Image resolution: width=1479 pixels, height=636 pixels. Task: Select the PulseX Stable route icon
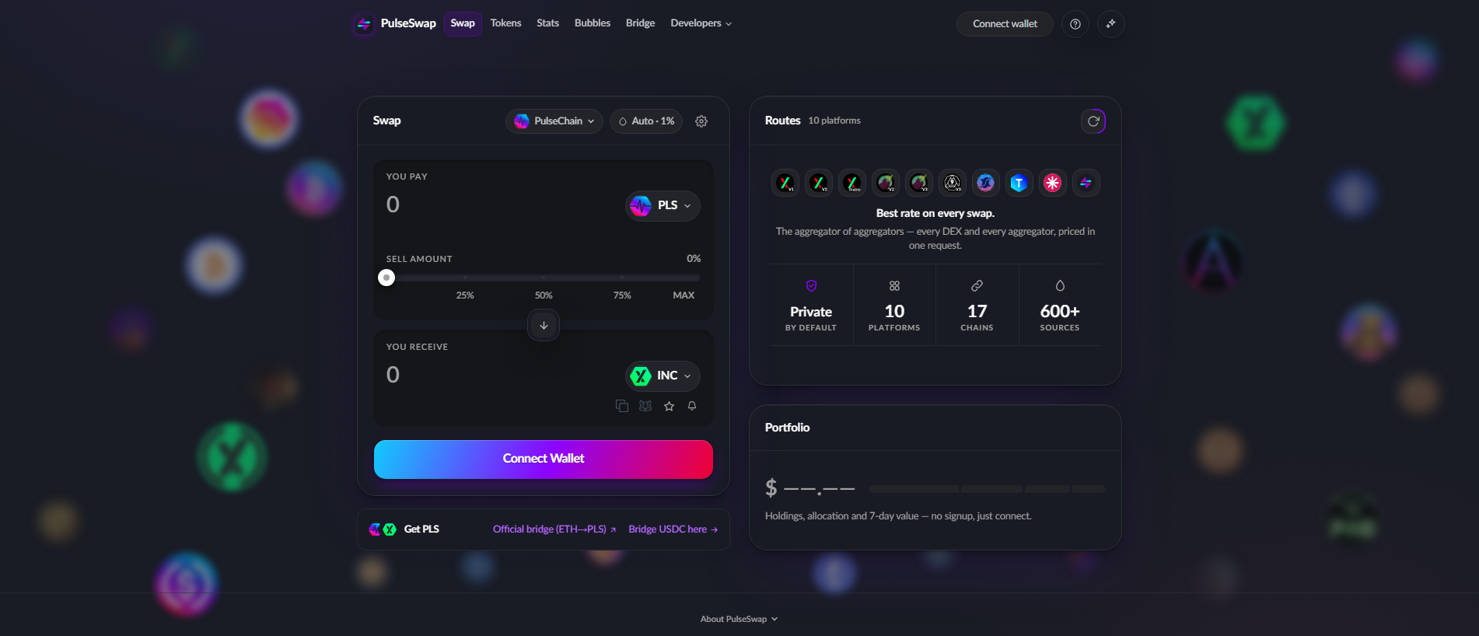coord(852,183)
